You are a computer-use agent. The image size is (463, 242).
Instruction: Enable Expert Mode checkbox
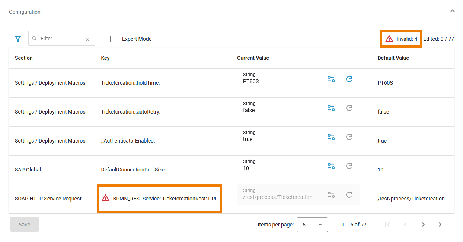pos(114,39)
